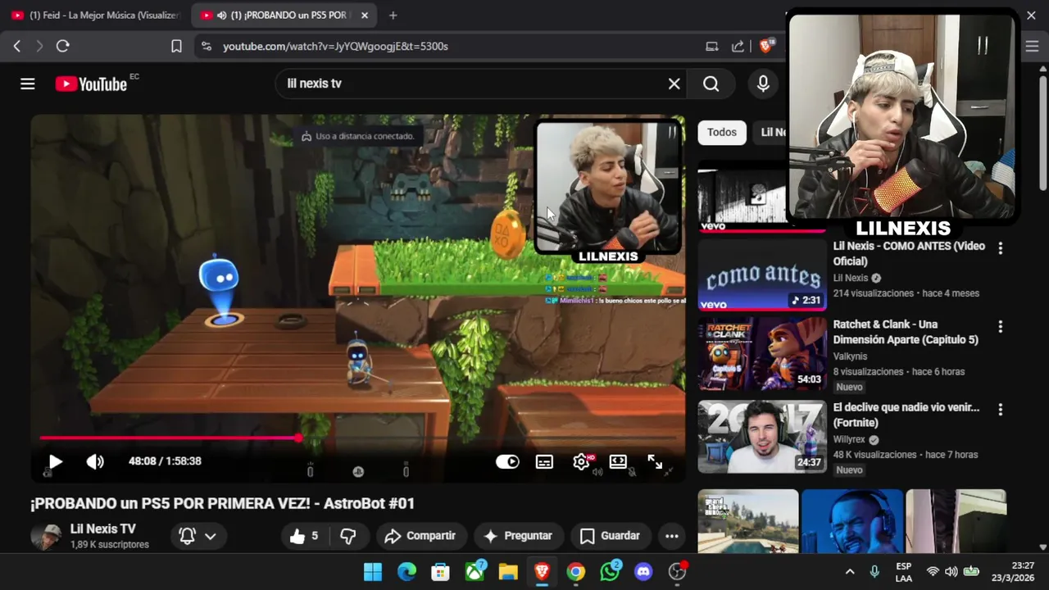
Task: Go to YouTube home via logo
Action: 91,84
